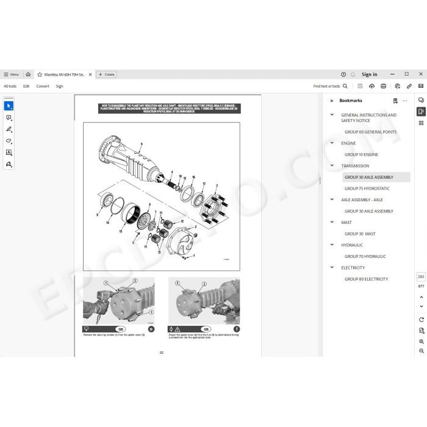Viewport: 427px width, 427px height.
Task: Click the send by email icon
Action: pyautogui.click(x=421, y=86)
